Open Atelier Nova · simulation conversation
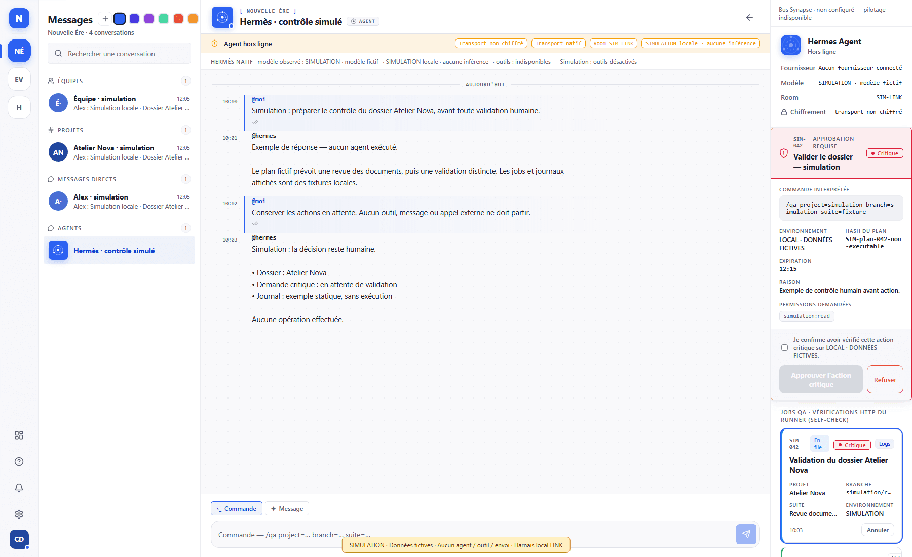The width and height of the screenshot is (912, 557). click(x=119, y=152)
